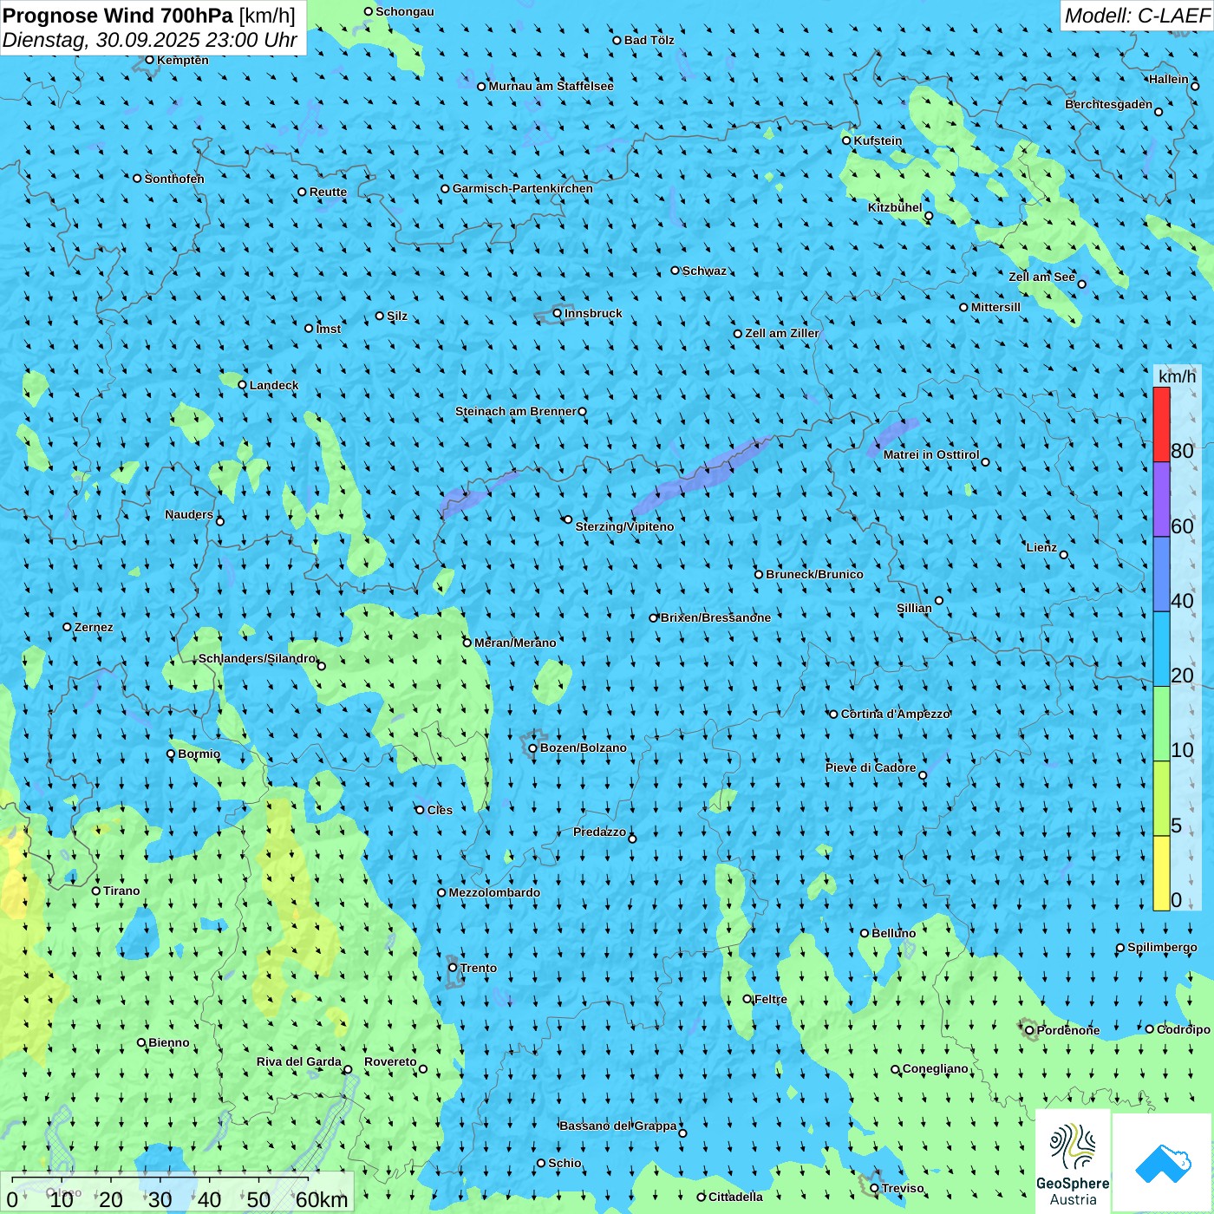1214x1214 pixels.
Task: Click the 'Schongau' town label
Action: point(405,11)
